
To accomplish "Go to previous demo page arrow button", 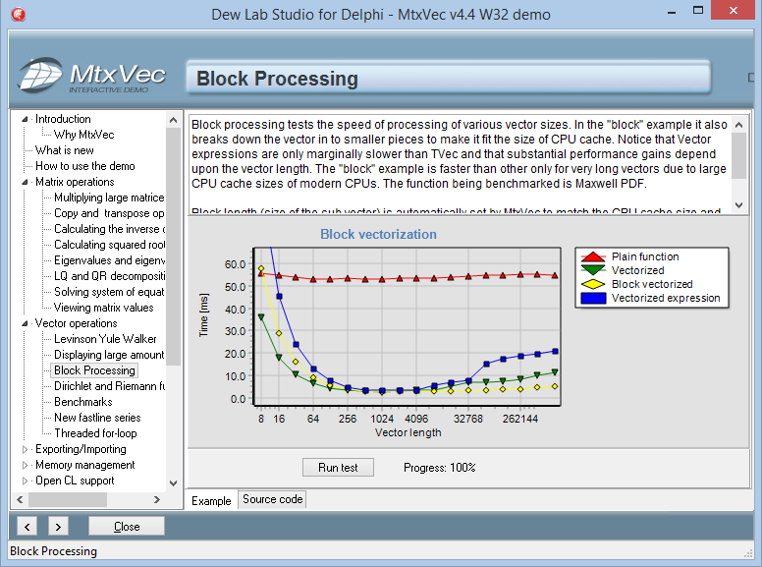I will pos(27,527).
